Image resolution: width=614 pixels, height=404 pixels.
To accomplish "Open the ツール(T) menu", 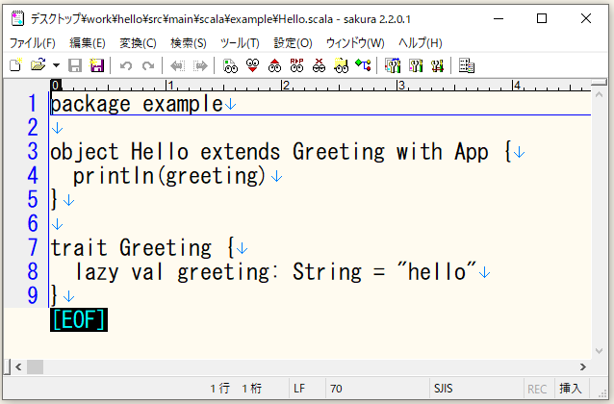I will [240, 42].
